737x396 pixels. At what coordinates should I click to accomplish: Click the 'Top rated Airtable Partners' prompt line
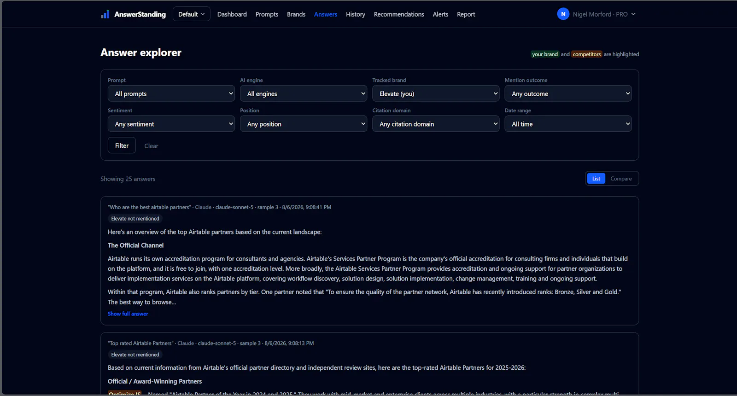[211, 343]
